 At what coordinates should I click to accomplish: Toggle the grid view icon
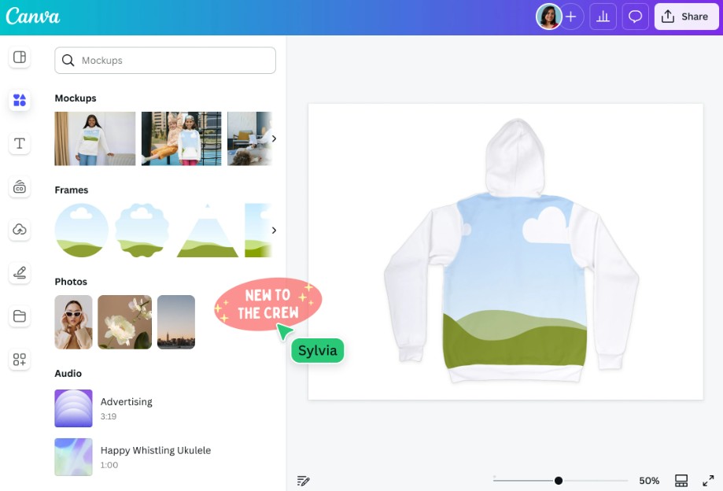pyautogui.click(x=681, y=480)
